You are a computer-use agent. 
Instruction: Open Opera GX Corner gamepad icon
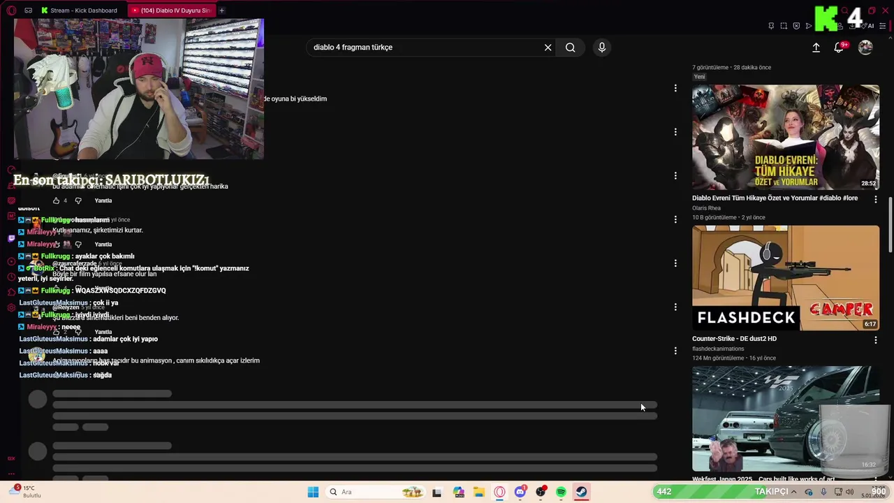coord(28,10)
